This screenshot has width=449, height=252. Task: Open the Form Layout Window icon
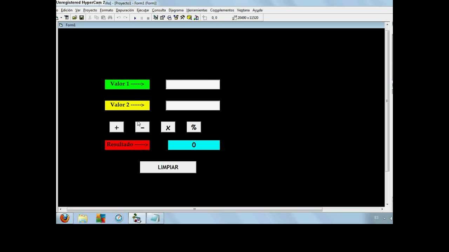[169, 17]
